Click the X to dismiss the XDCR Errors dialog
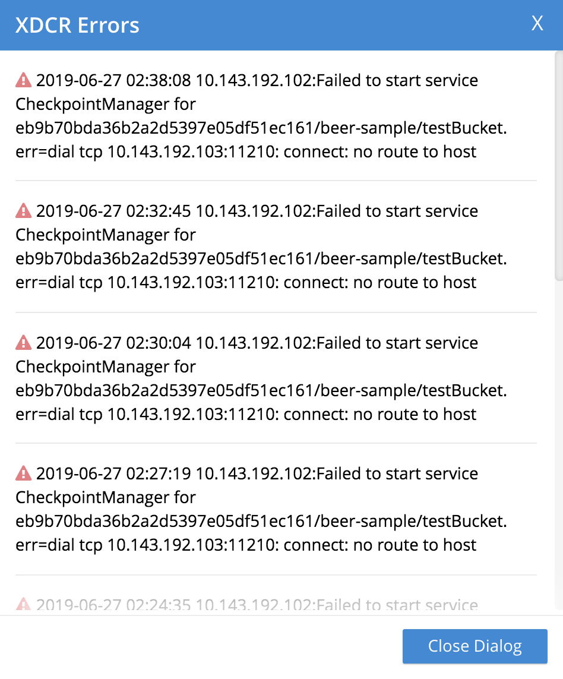 [x=537, y=24]
